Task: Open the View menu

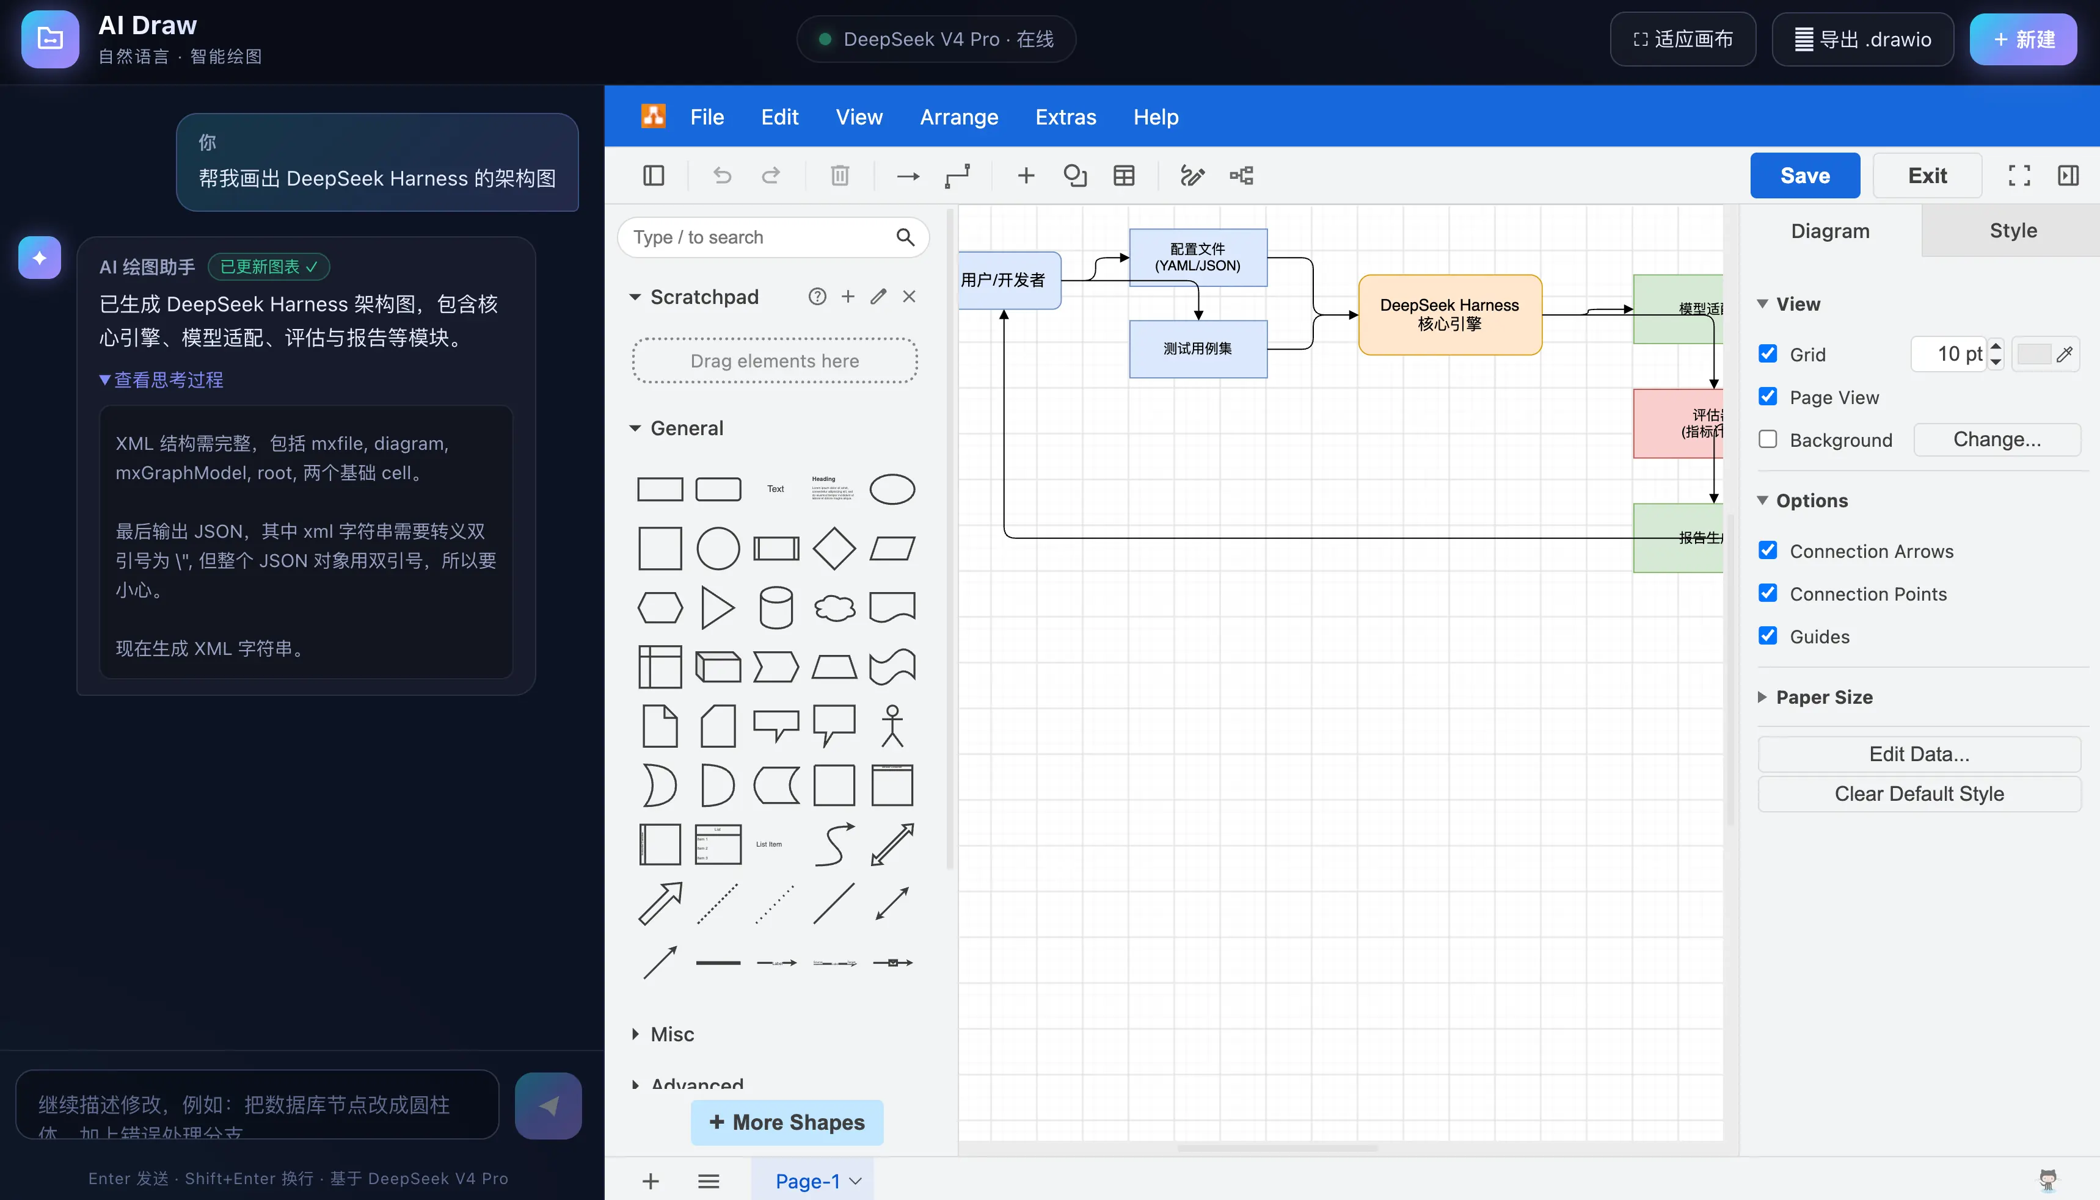Action: (858, 117)
